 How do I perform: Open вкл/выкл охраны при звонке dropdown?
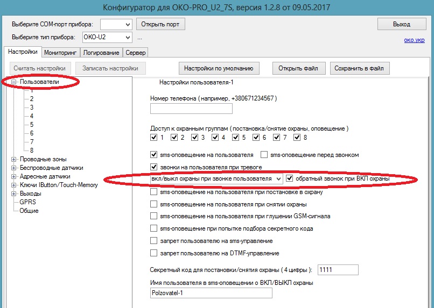point(278,178)
